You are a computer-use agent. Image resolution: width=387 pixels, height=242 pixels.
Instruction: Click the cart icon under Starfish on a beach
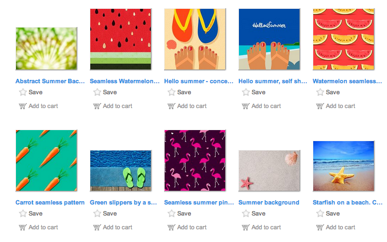(x=320, y=227)
